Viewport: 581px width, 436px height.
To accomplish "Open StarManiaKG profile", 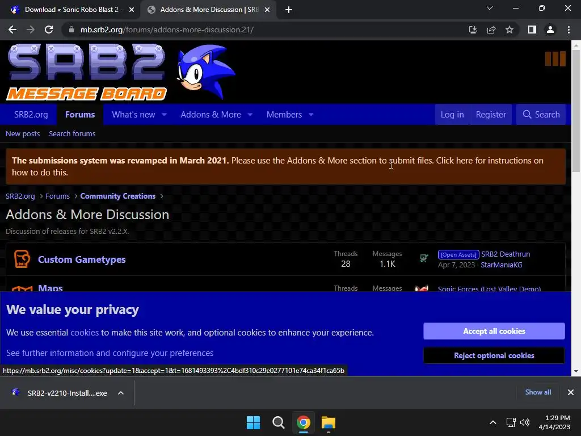I will pos(502,265).
